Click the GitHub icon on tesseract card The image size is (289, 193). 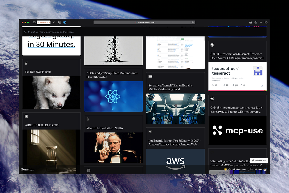tap(212, 45)
